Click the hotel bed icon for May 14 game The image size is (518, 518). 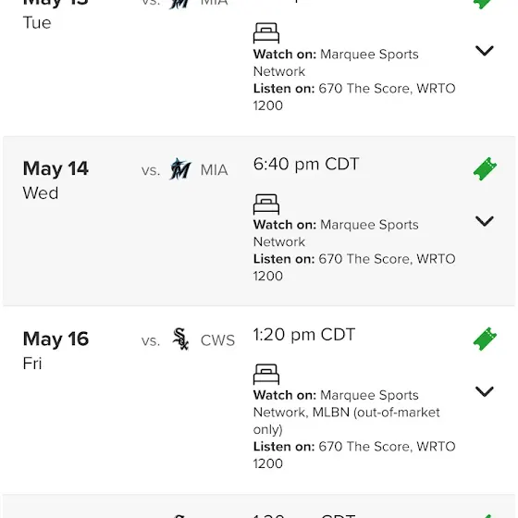click(266, 204)
